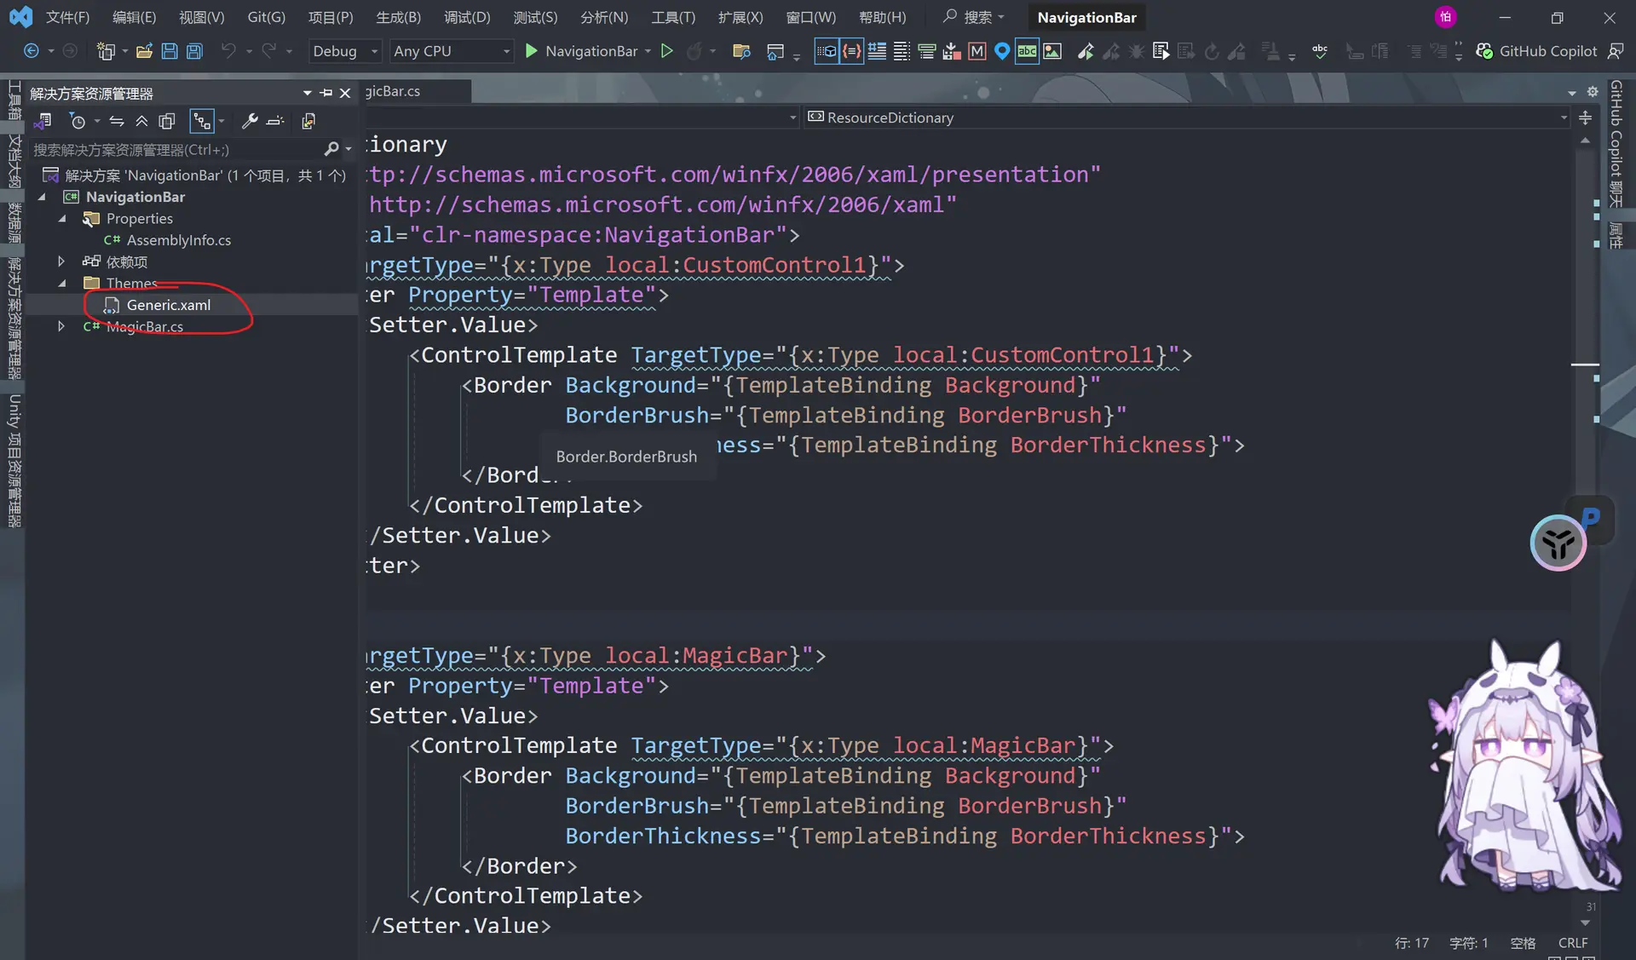The width and height of the screenshot is (1636, 960).
Task: Open the NavigationBar startup target dropdown arrow
Action: 648,51
